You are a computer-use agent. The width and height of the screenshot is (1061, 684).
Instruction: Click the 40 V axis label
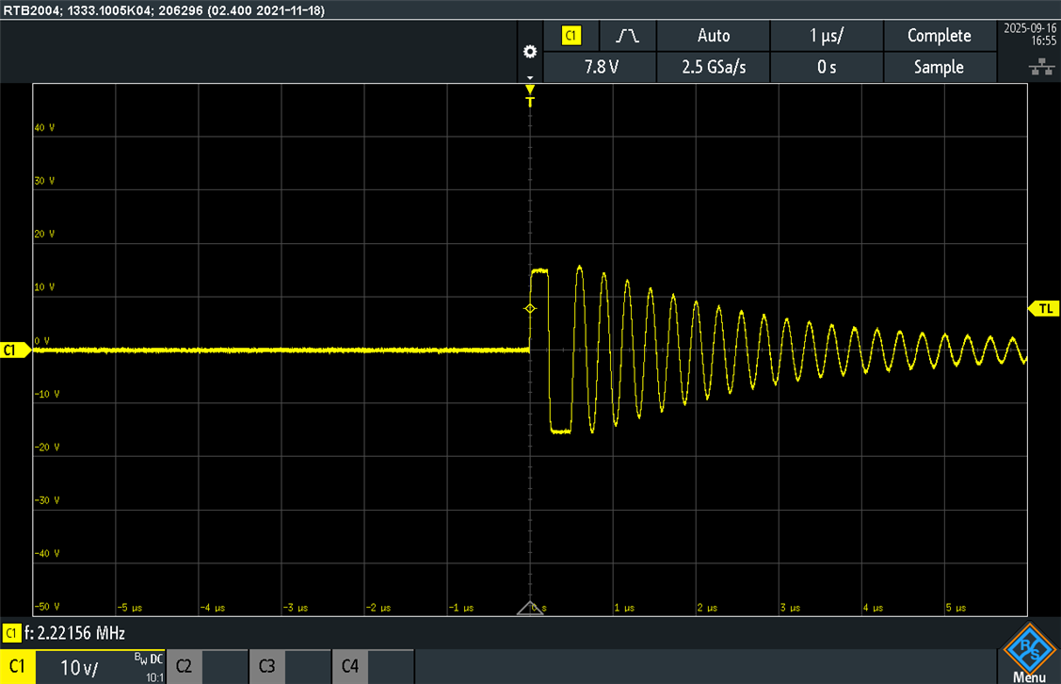click(44, 127)
